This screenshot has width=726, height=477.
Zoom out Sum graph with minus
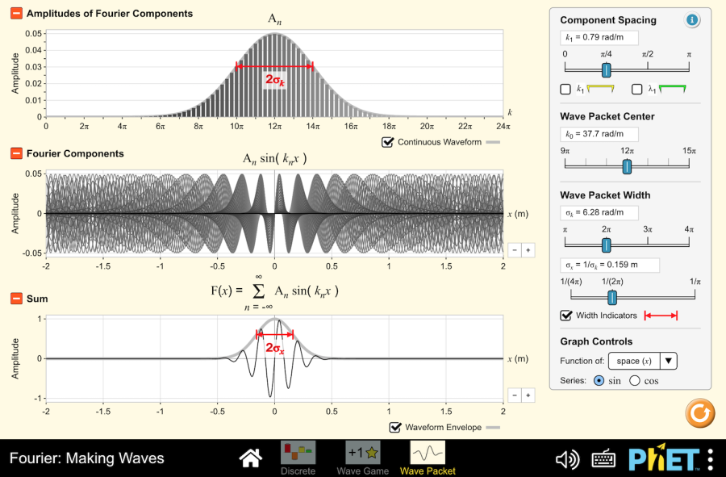tap(514, 395)
